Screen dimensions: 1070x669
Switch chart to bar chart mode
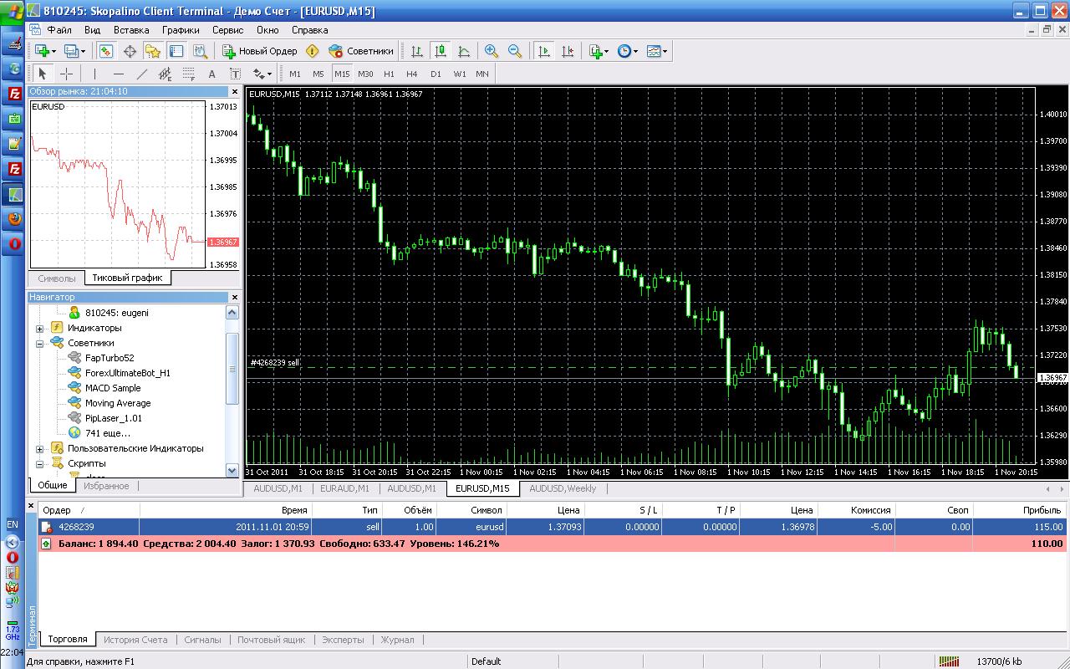(416, 51)
